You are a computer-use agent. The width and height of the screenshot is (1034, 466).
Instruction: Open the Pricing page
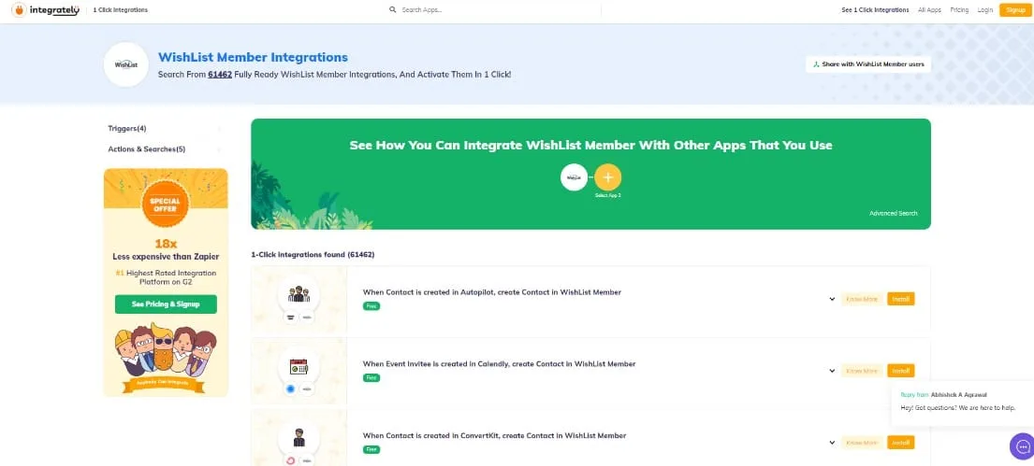959,10
